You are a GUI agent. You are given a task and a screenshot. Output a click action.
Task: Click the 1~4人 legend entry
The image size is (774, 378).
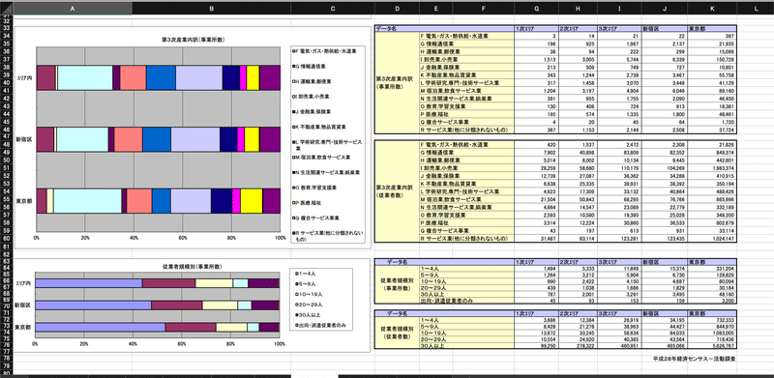(x=305, y=274)
